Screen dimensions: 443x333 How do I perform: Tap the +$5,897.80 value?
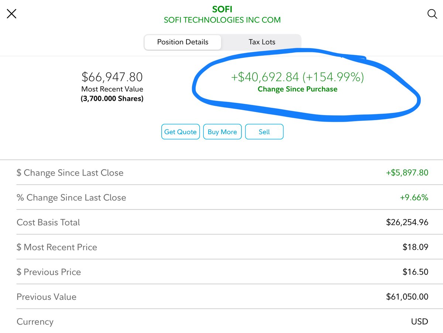(x=407, y=173)
